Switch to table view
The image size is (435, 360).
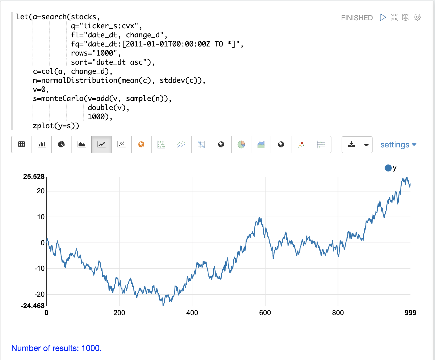pyautogui.click(x=21, y=144)
